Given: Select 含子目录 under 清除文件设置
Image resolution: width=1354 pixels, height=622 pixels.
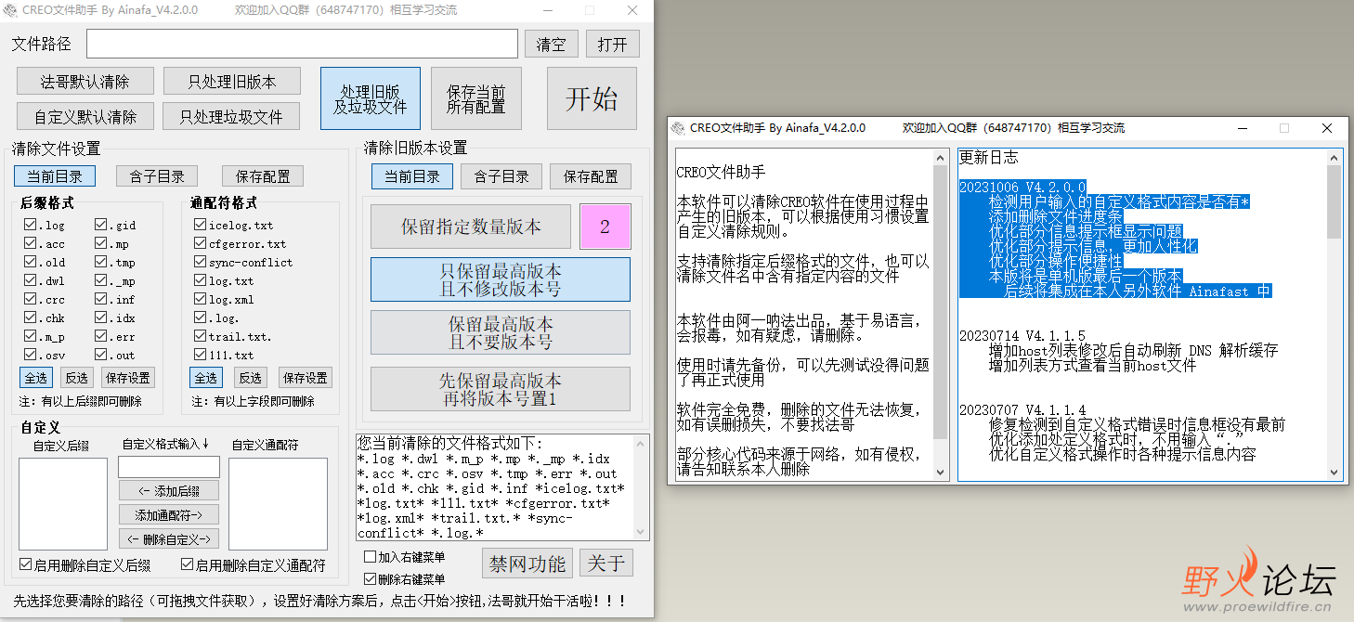Looking at the screenshot, I should [x=157, y=176].
